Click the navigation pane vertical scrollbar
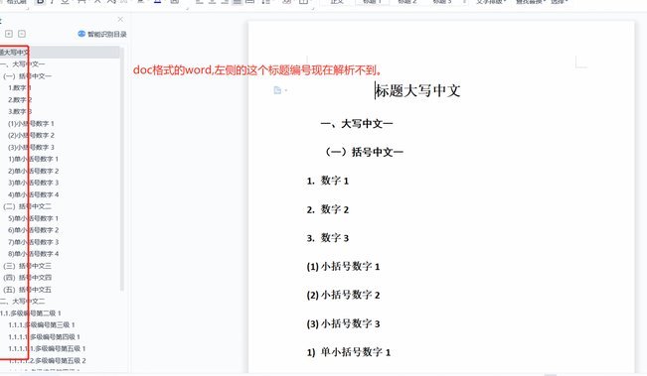The image size is (647, 376). [121, 169]
